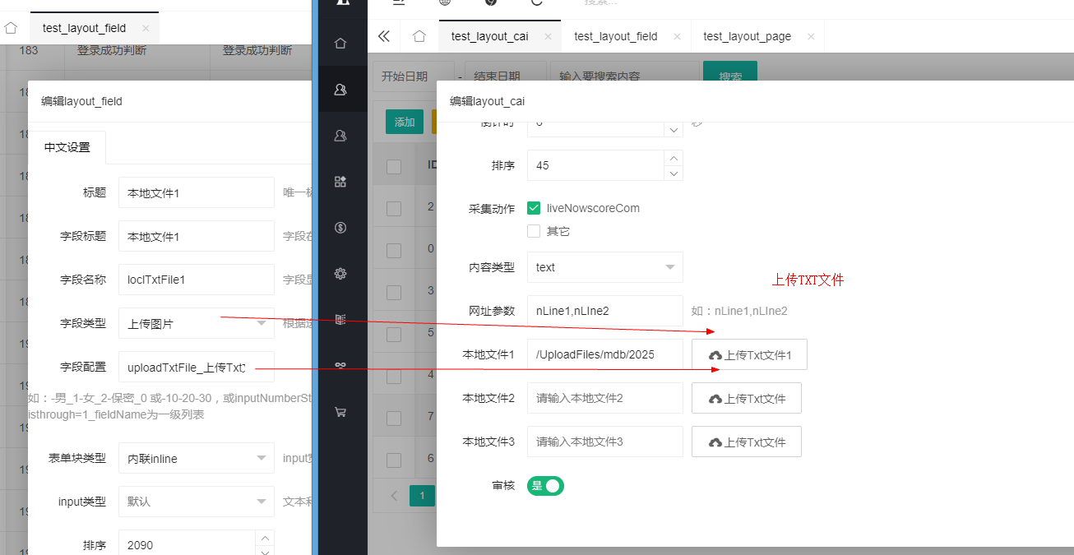
Task: Open the 内容类型 text dropdown
Action: point(604,267)
